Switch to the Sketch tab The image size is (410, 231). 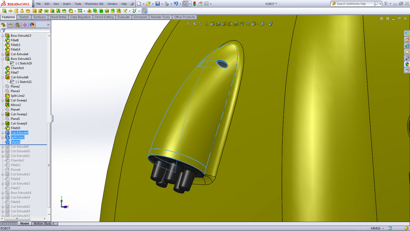24,17
